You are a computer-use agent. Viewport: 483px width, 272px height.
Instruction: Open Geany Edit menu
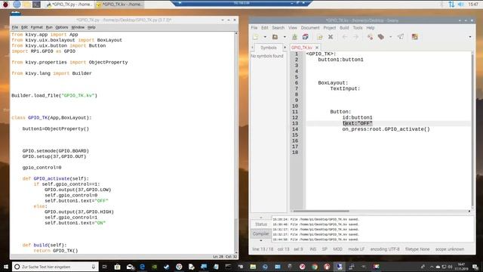[265, 28]
